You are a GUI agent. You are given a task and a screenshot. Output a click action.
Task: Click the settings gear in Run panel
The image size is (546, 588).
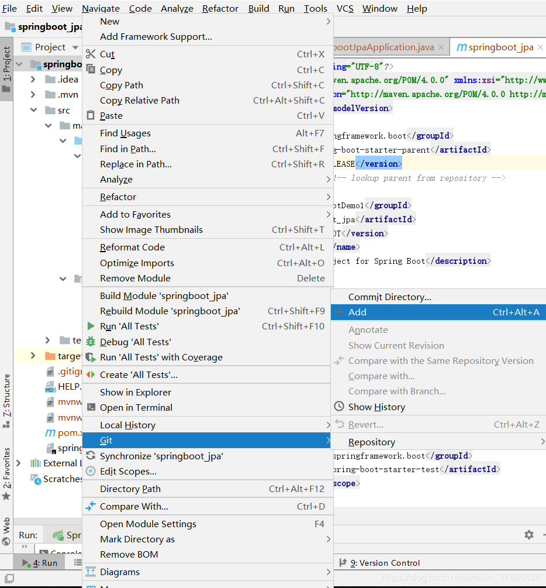(529, 534)
